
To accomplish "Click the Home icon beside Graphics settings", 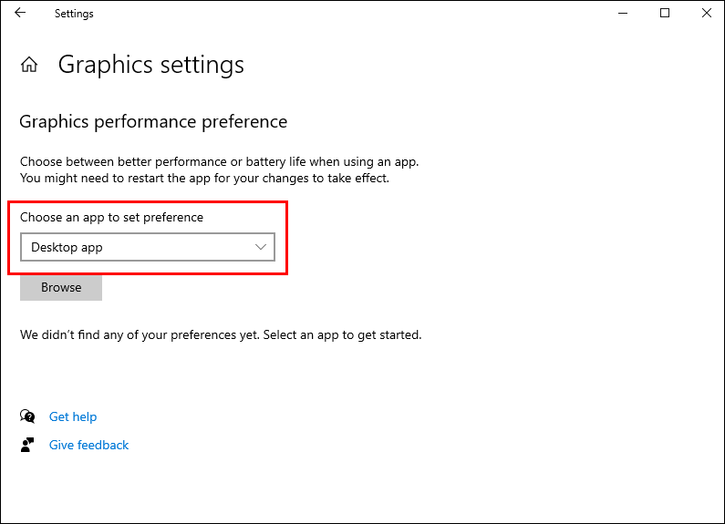I will [29, 65].
